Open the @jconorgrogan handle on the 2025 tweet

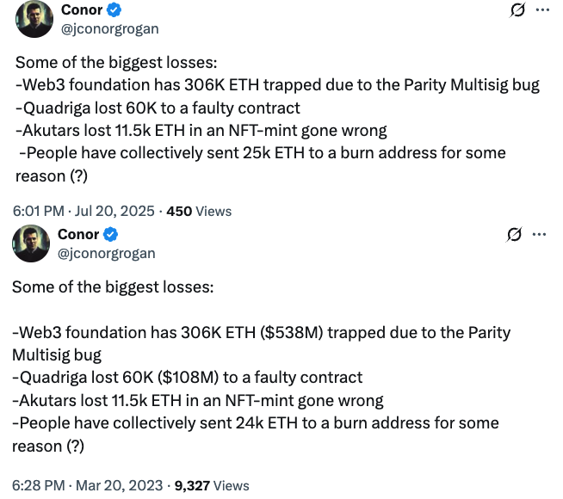(109, 28)
